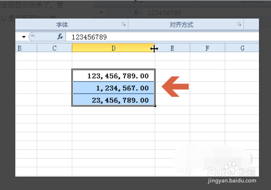
Task: Select column G header
Action: click(242, 48)
